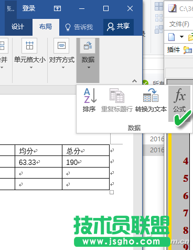Open the 告诉我 tell me search box
Screen dimensions: 193x250
pos(79,27)
